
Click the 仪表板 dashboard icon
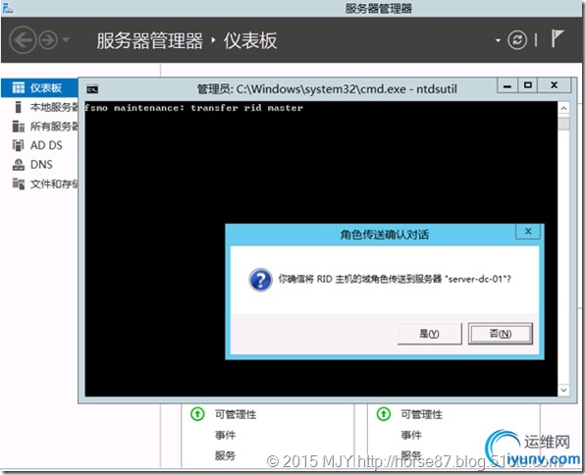(19, 87)
